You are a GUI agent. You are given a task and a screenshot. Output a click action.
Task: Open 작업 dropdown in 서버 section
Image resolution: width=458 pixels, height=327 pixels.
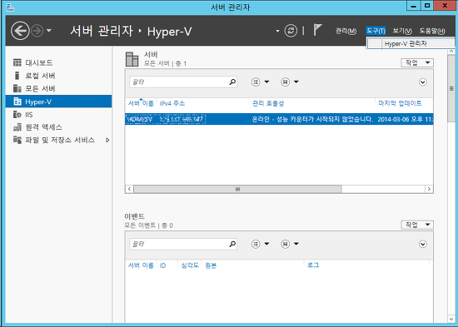pyautogui.click(x=417, y=62)
